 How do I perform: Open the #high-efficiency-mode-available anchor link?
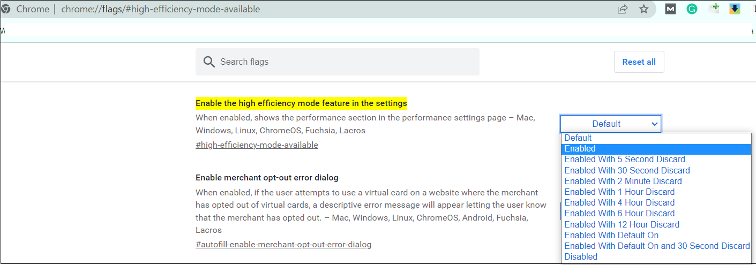[257, 145]
